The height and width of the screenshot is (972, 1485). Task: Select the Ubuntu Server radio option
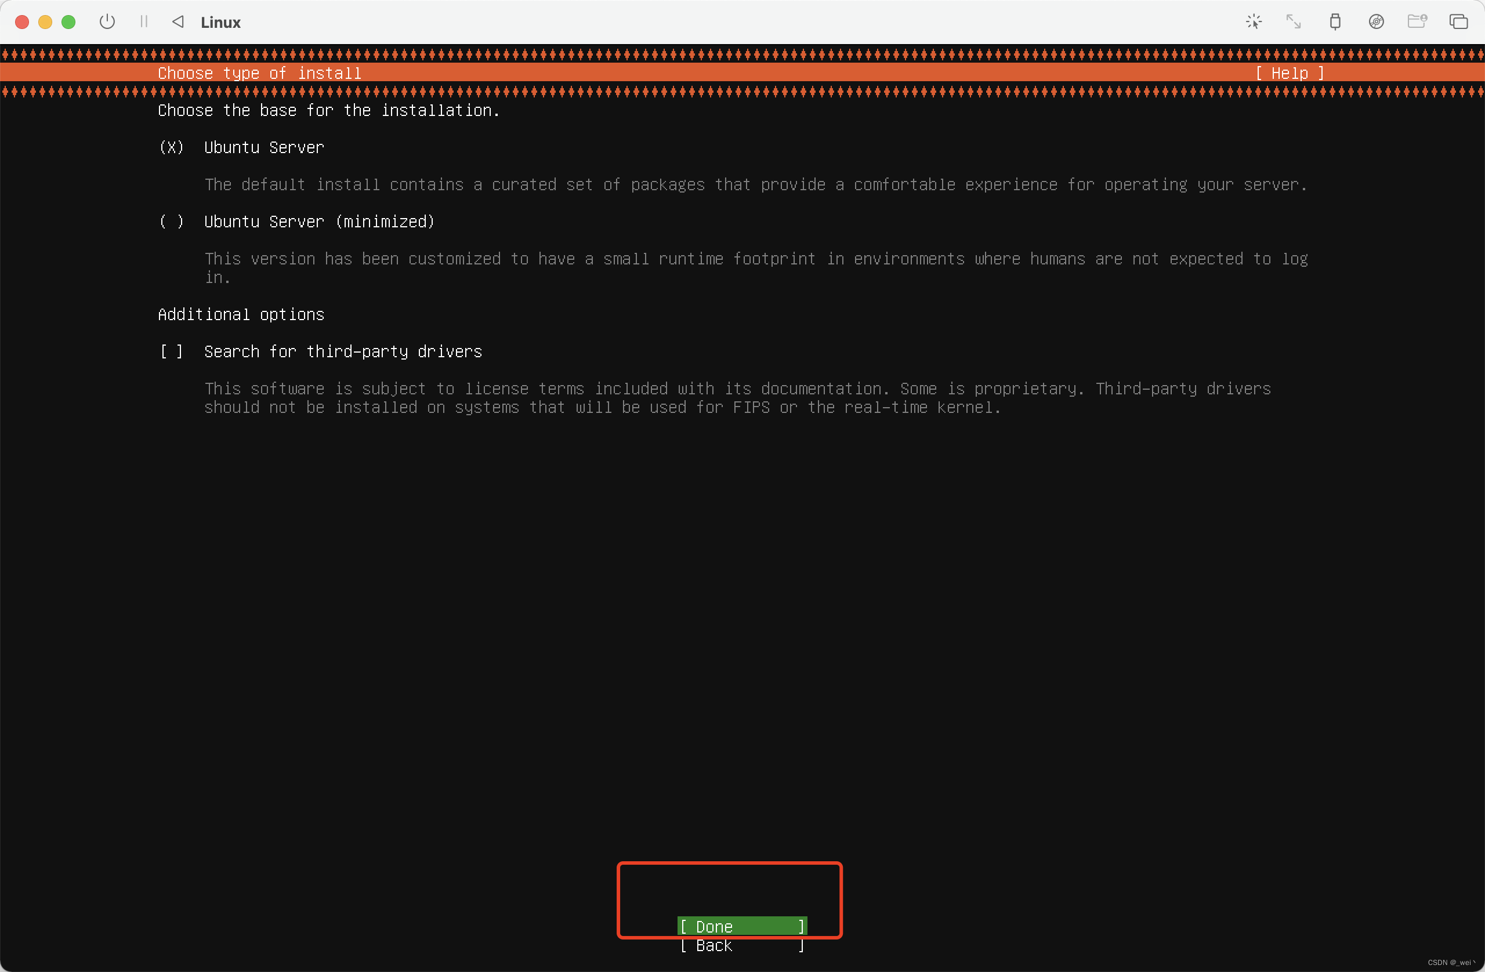(172, 148)
